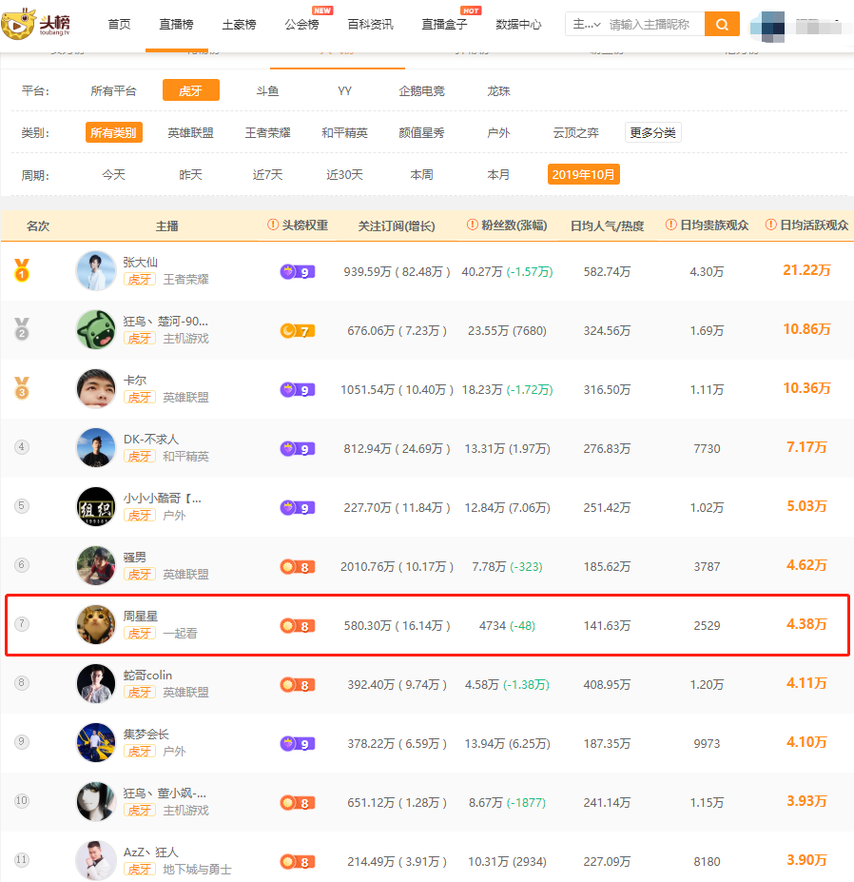Screen dimensions: 854x882
Task: Click info icon beside 日均活跃观众 header
Action: click(771, 225)
